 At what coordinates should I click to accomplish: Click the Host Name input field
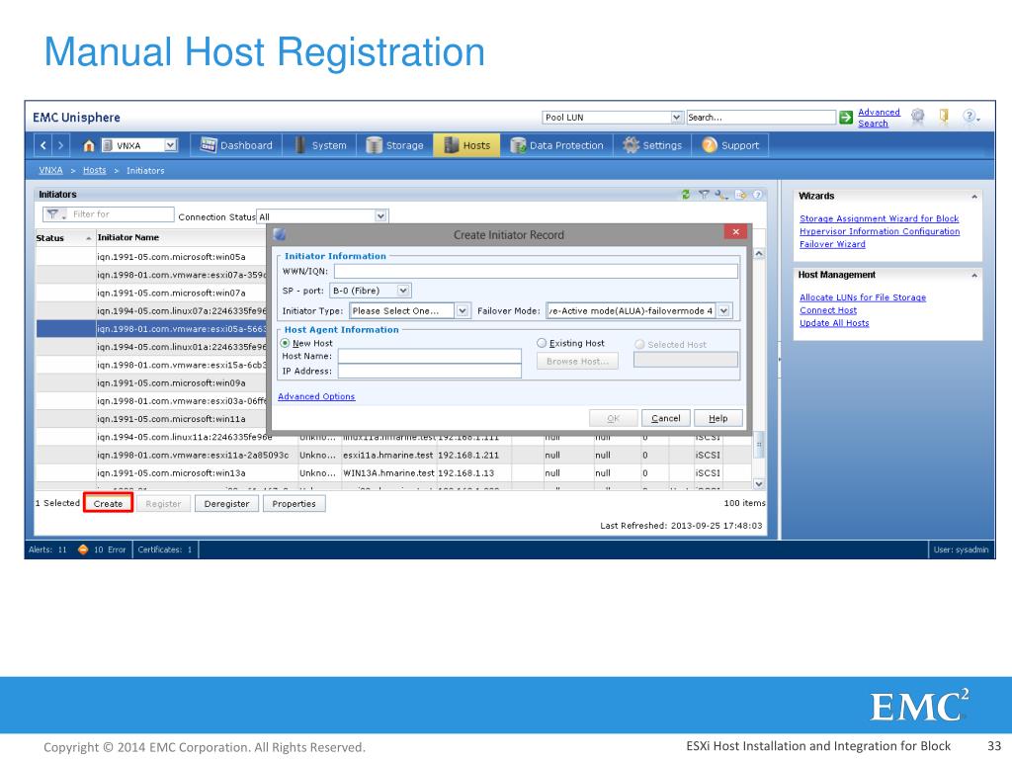[430, 356]
